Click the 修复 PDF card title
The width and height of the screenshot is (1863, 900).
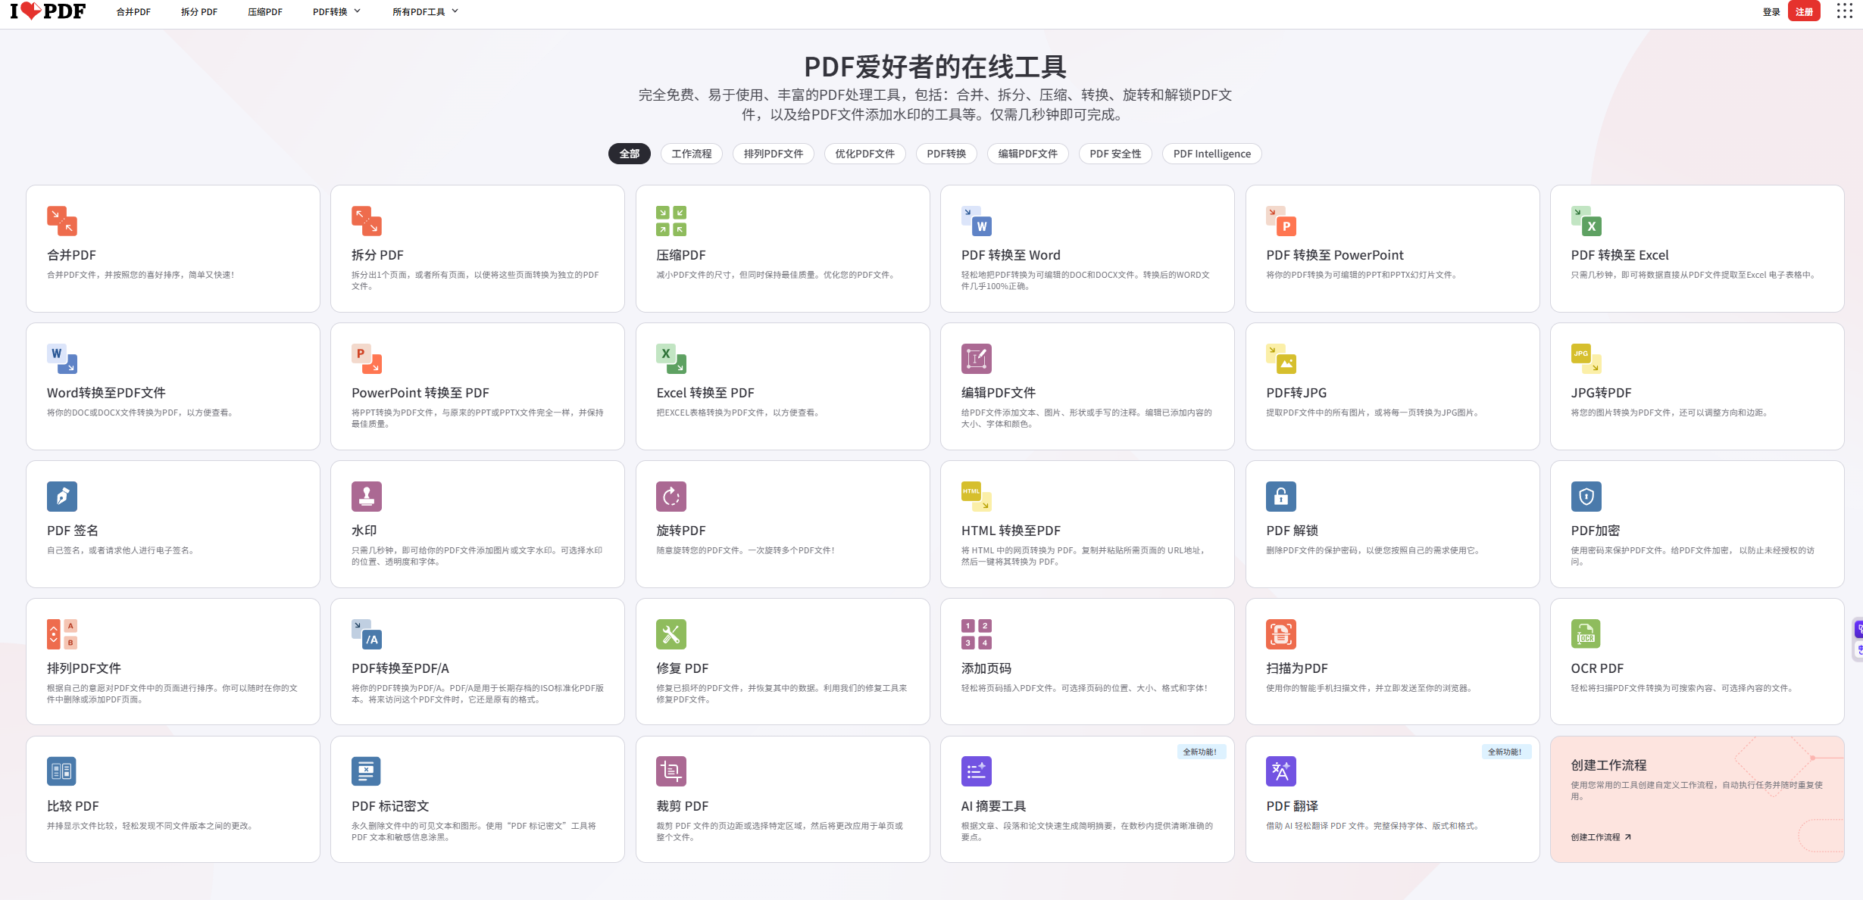[x=682, y=668]
